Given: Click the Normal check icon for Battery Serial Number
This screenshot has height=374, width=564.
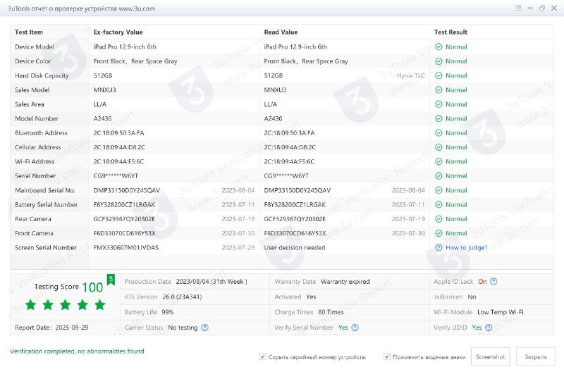Looking at the screenshot, I should (439, 205).
